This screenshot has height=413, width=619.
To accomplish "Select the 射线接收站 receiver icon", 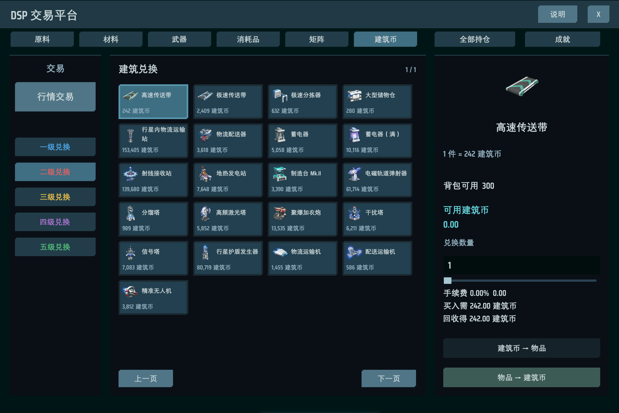I will pyautogui.click(x=131, y=174).
